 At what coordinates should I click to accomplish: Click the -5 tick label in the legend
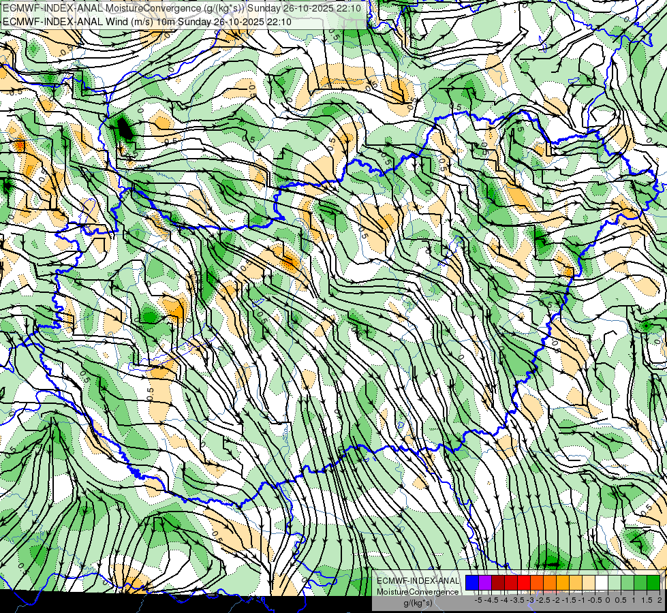point(478,600)
